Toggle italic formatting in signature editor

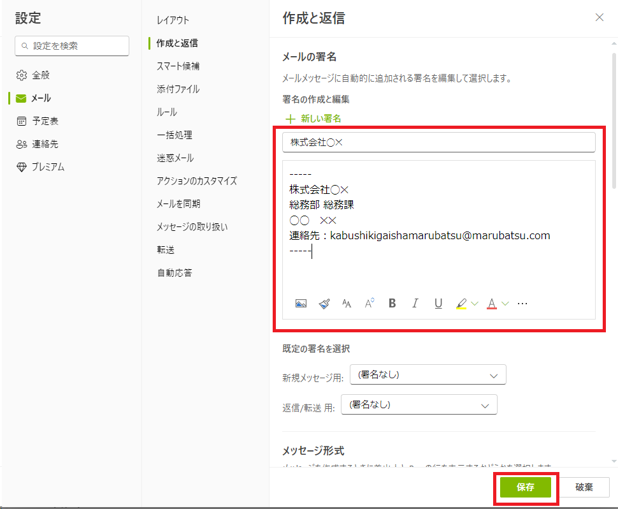pos(415,304)
